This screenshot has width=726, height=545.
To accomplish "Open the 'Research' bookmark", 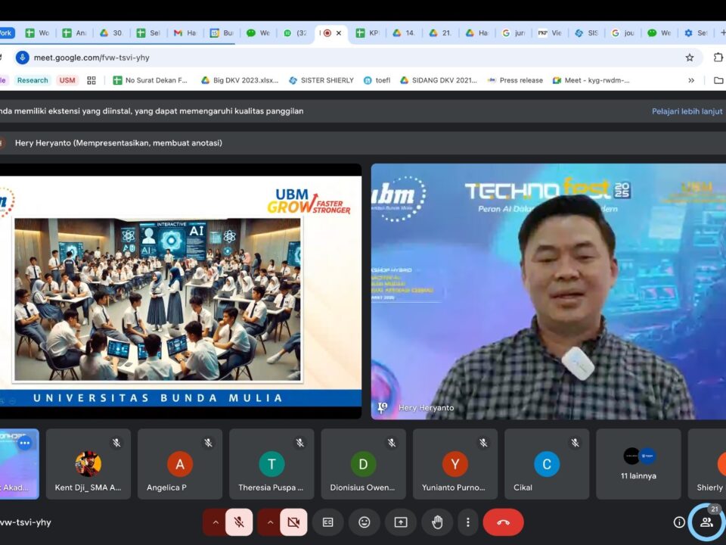I will pos(33,80).
